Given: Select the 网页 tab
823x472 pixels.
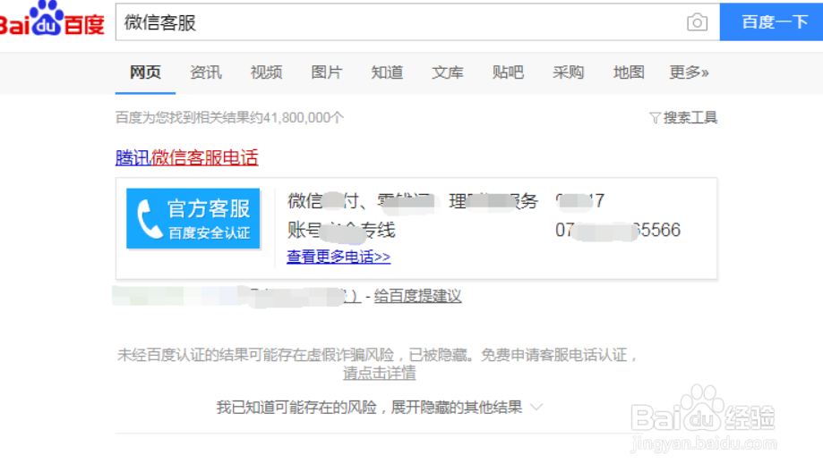Looking at the screenshot, I should (x=145, y=72).
